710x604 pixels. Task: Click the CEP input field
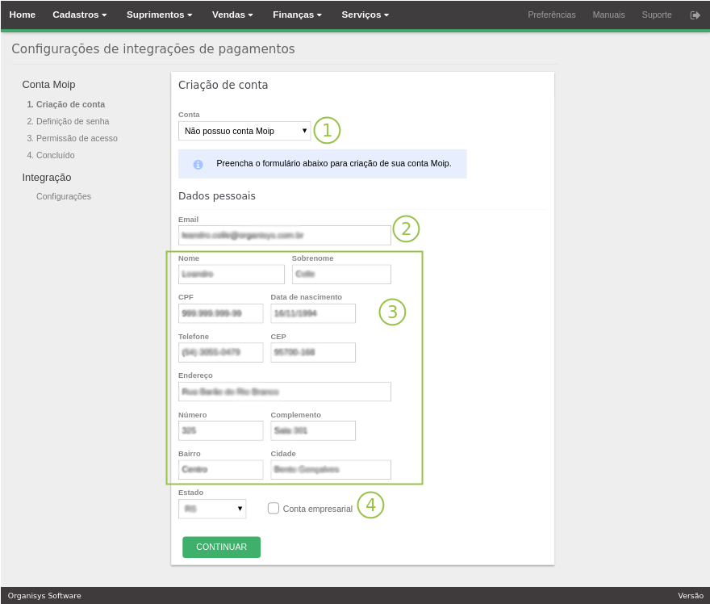click(313, 352)
